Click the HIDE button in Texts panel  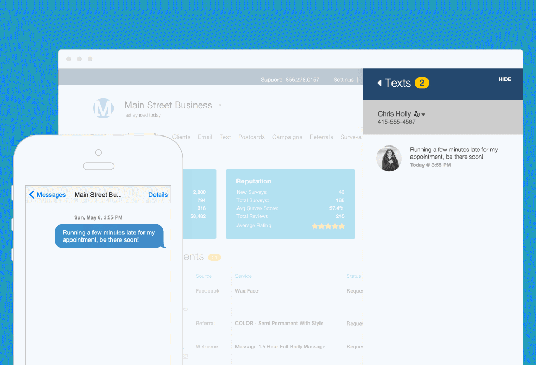click(504, 79)
